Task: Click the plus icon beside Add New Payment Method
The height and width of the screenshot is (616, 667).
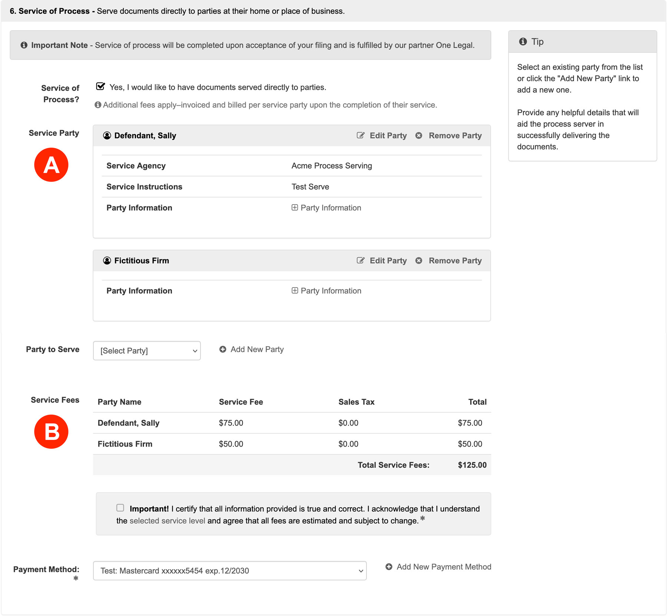Action: [389, 567]
